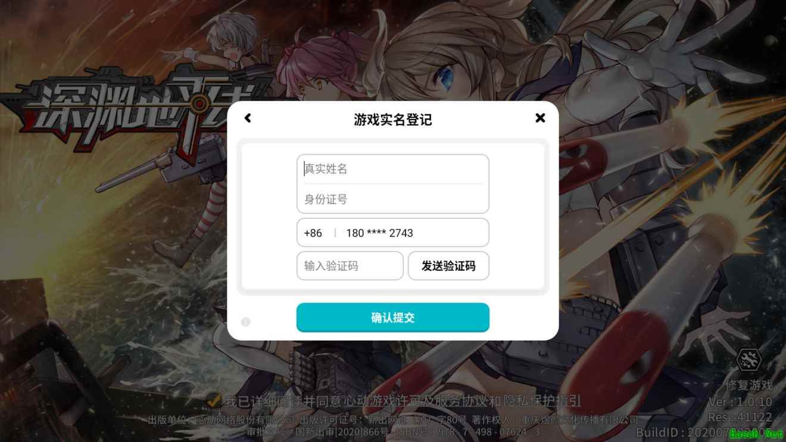Open the +86 country code selector

point(313,233)
